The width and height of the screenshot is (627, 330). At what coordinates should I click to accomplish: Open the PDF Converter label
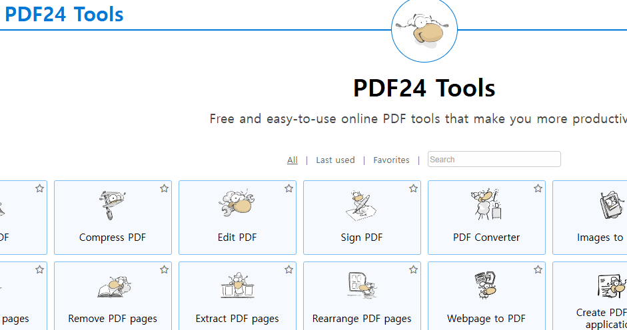pyautogui.click(x=486, y=238)
